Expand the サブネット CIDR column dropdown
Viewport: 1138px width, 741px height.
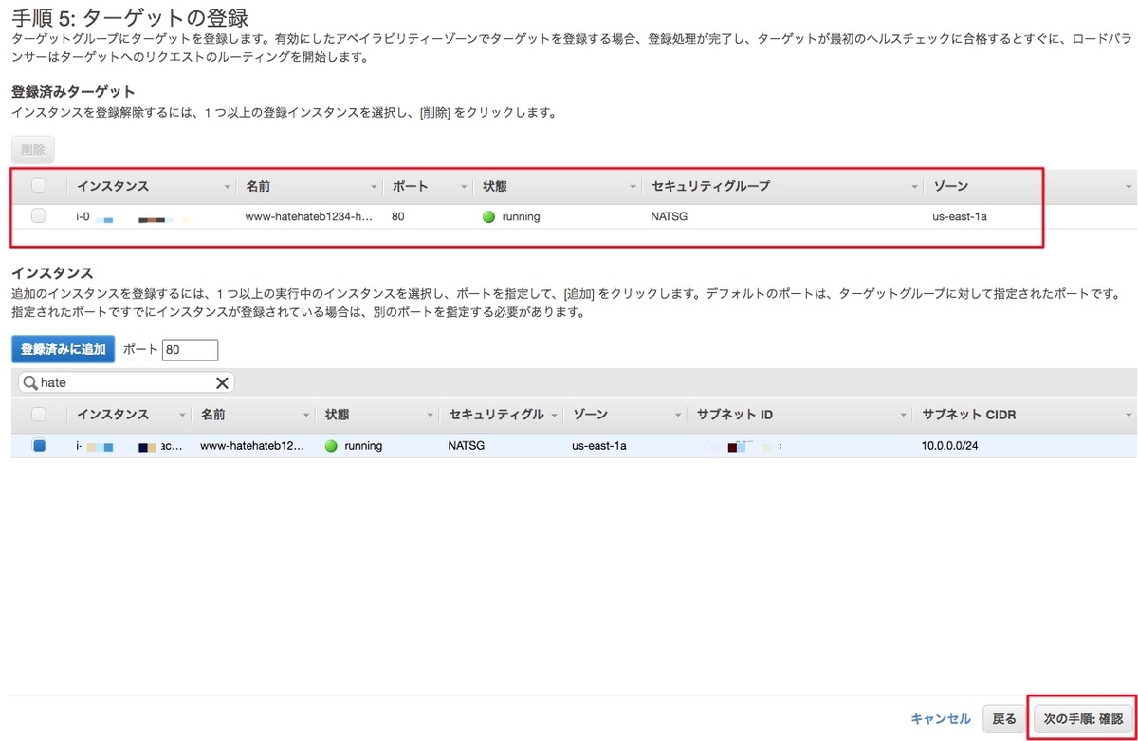(1128, 414)
